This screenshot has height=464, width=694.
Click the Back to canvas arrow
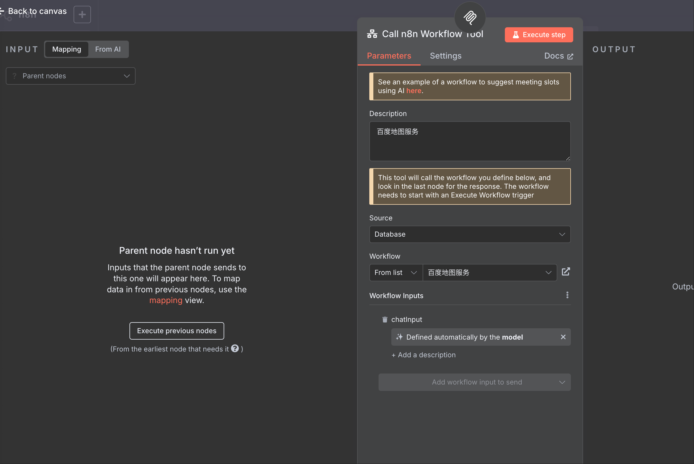(2, 11)
